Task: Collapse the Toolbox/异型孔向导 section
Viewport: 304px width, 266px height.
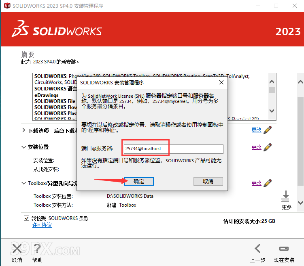Action: pos(24,183)
